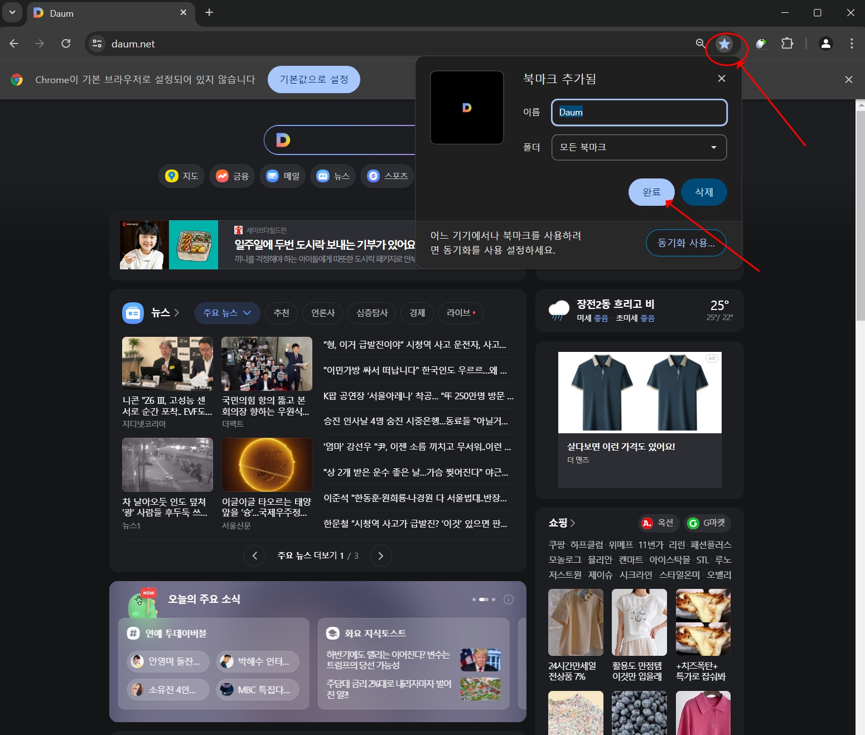Open the Extensions puzzle icon
The image size is (865, 735).
pos(787,43)
